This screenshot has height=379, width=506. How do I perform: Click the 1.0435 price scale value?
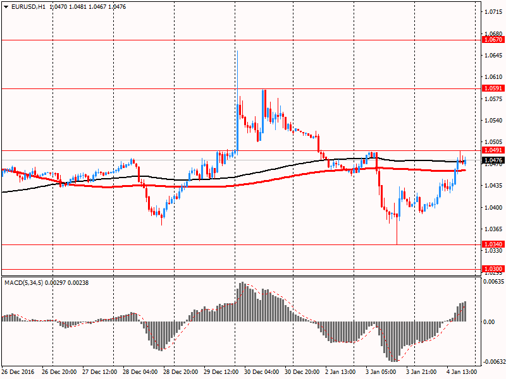coord(494,186)
